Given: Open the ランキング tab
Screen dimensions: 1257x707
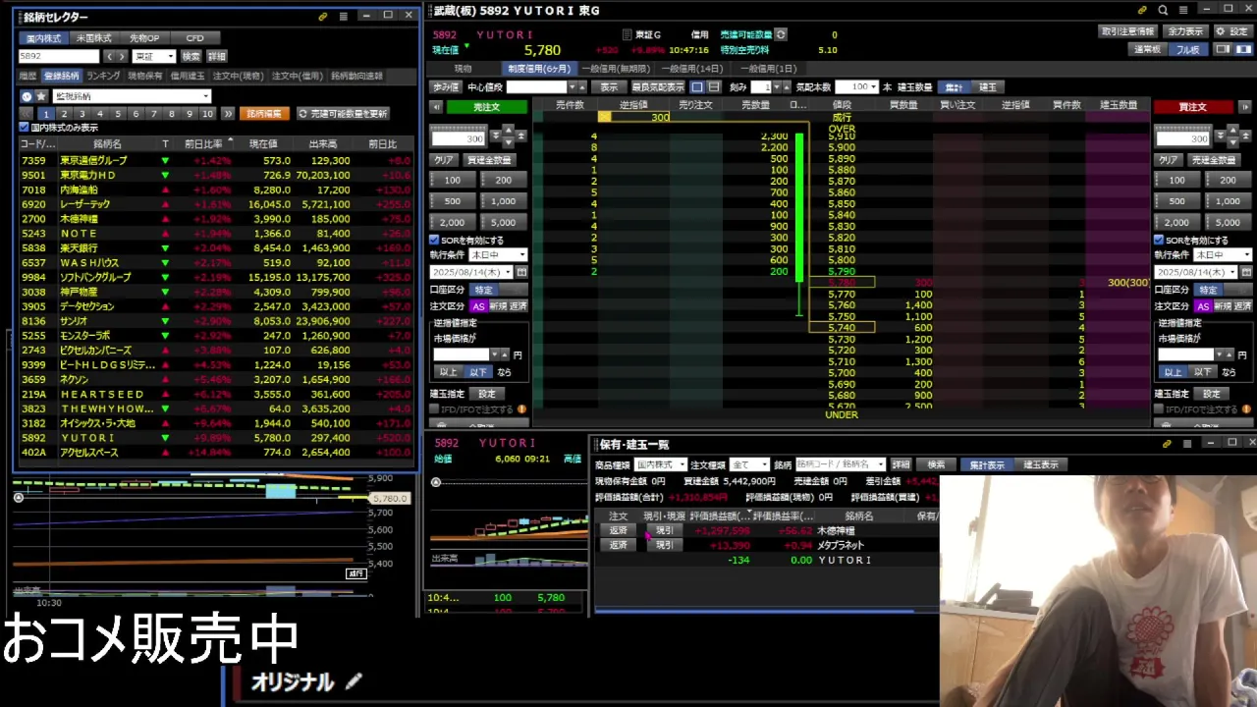Looking at the screenshot, I should tap(103, 76).
